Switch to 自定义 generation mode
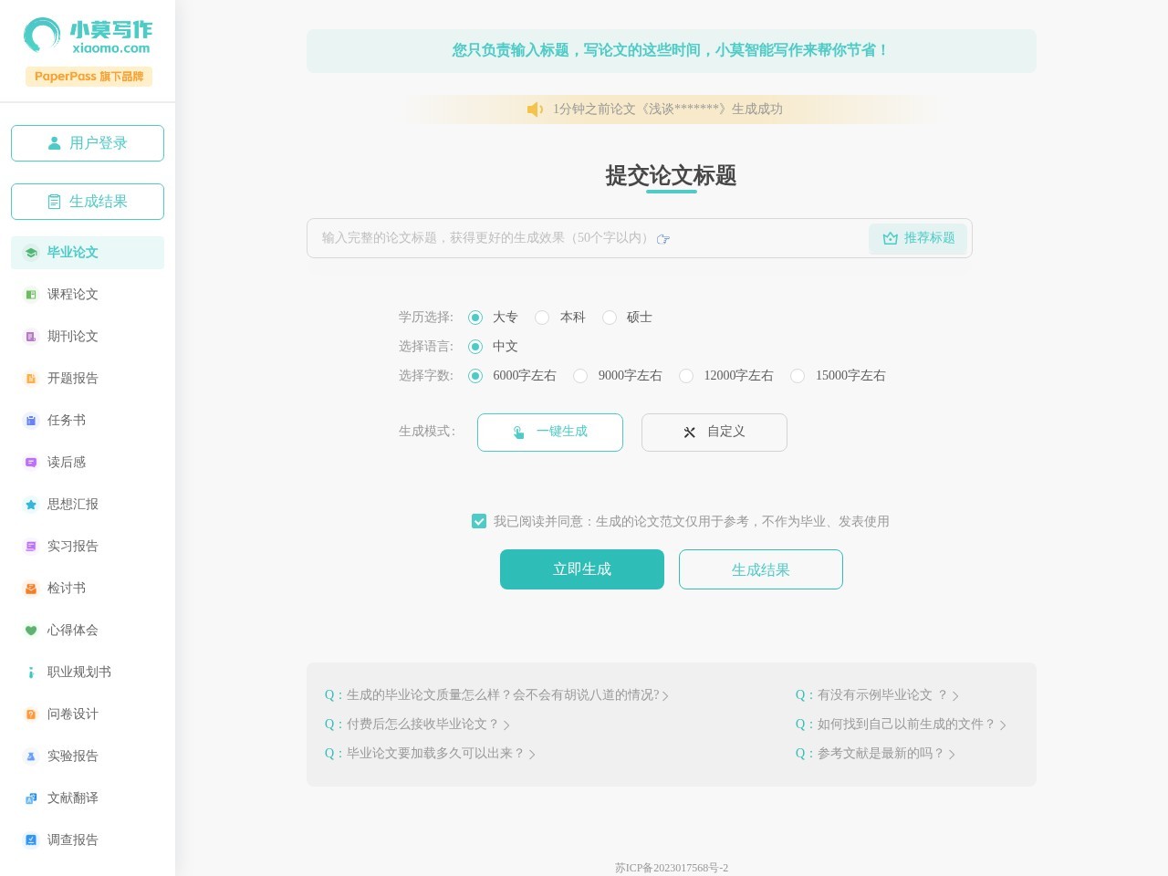 pyautogui.click(x=714, y=432)
